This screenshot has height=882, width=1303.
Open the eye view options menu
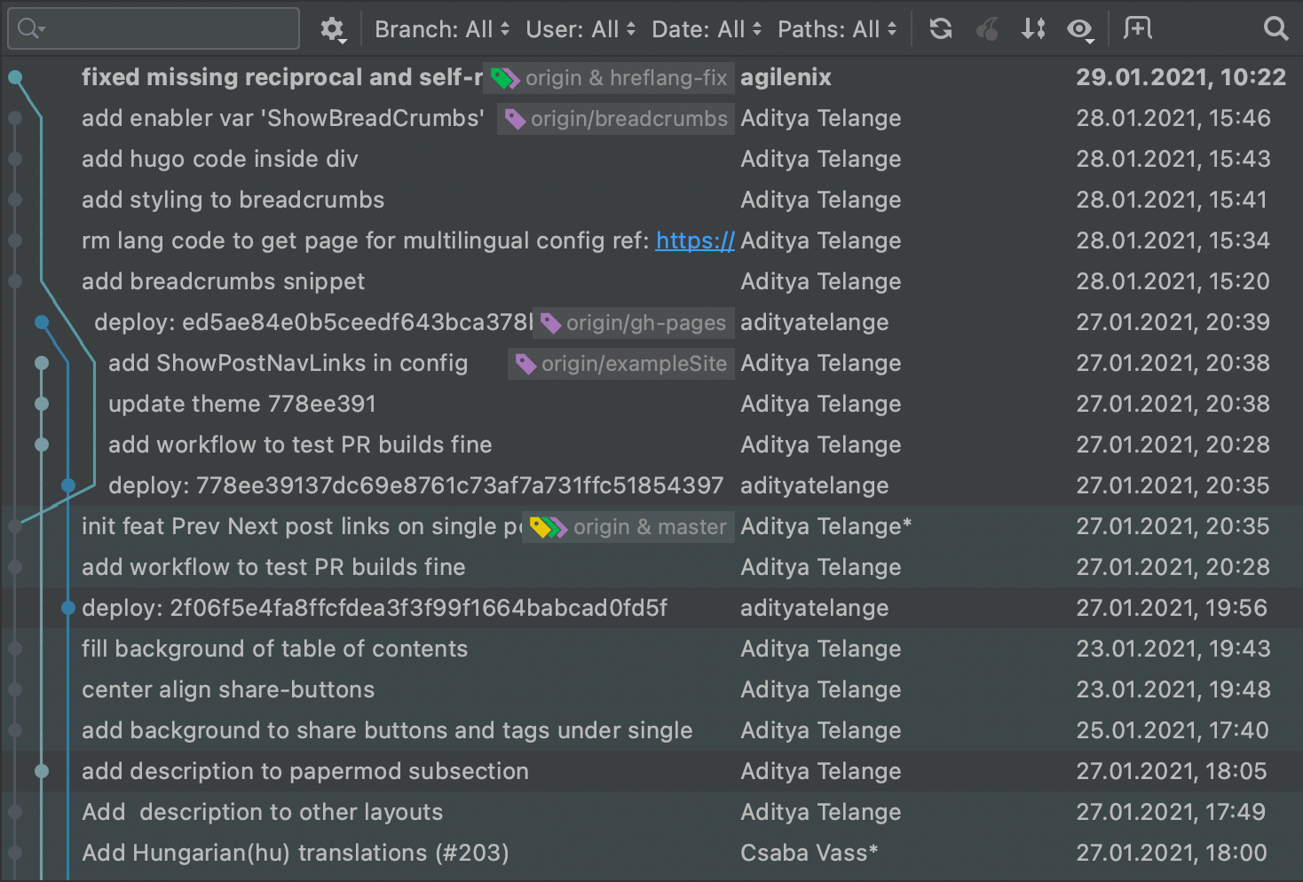(x=1080, y=30)
